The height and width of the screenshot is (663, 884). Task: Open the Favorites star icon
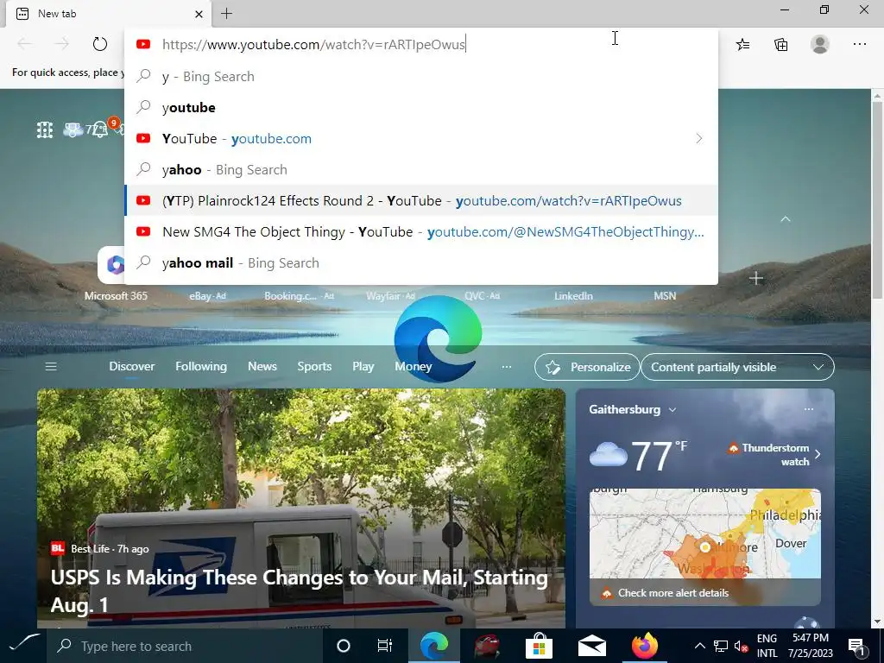pos(742,45)
